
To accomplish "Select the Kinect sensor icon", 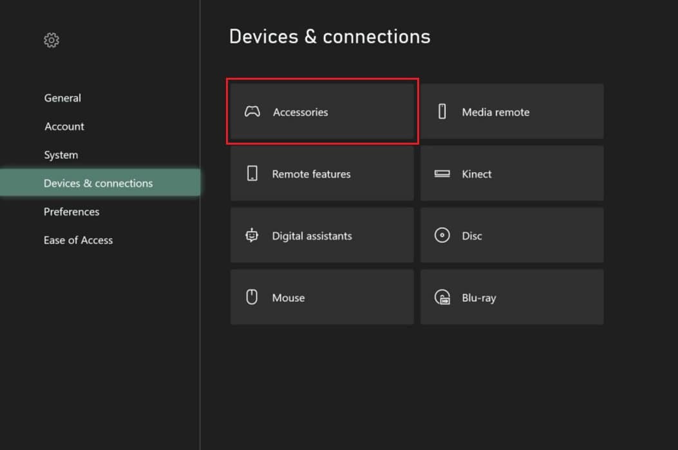I will pyautogui.click(x=442, y=174).
